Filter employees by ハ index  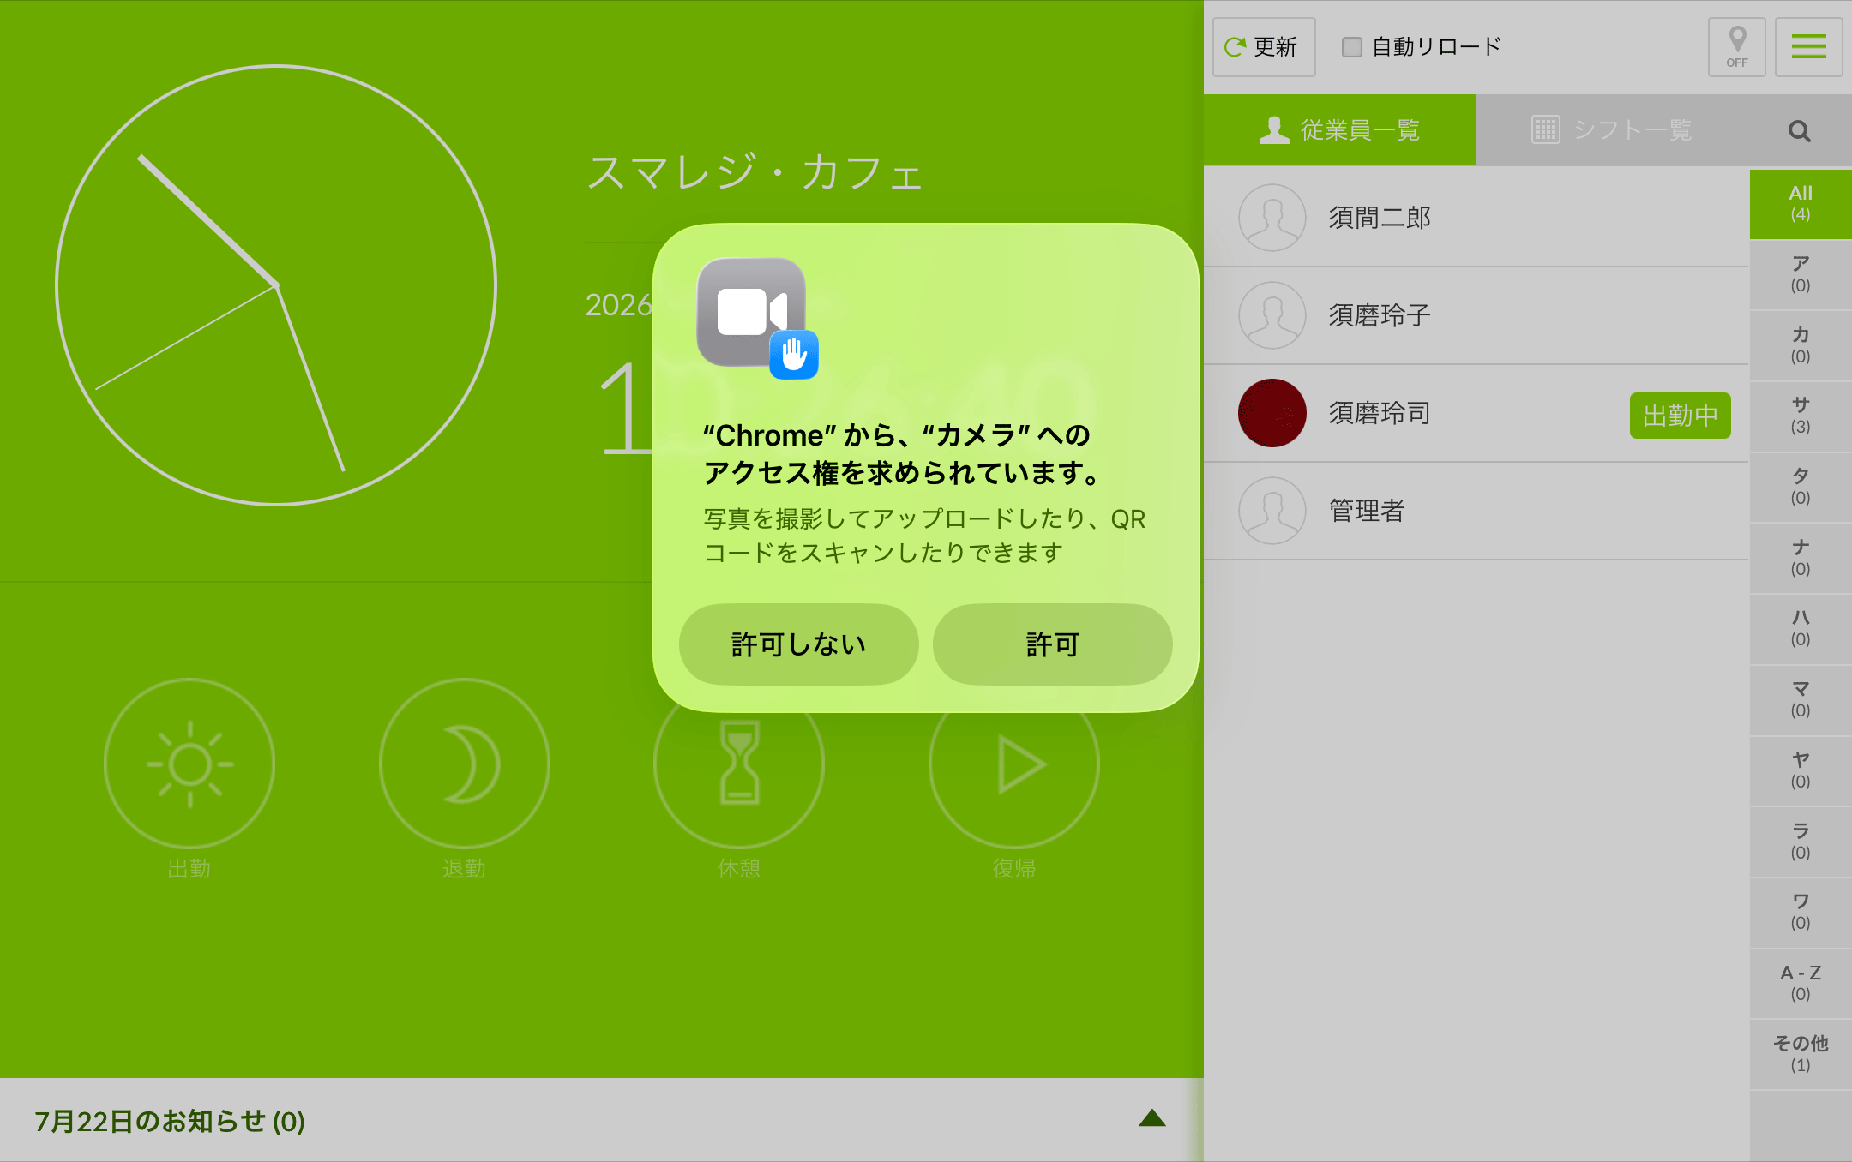click(1801, 629)
